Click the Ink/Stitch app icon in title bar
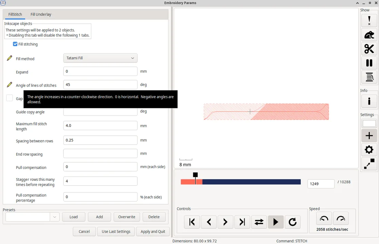The height and width of the screenshot is (244, 379). click(3, 3)
